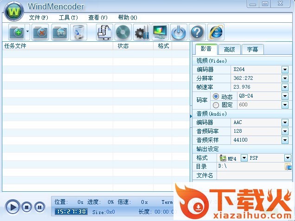
Task: Select the 动态 bitrate radio button
Action: 216,97
